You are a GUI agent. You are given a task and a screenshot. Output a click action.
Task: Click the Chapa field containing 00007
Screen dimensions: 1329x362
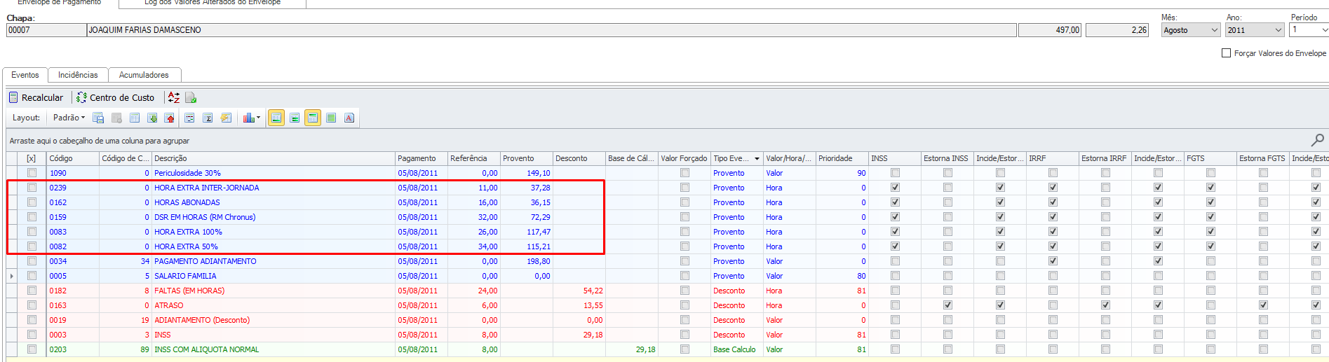[x=46, y=30]
